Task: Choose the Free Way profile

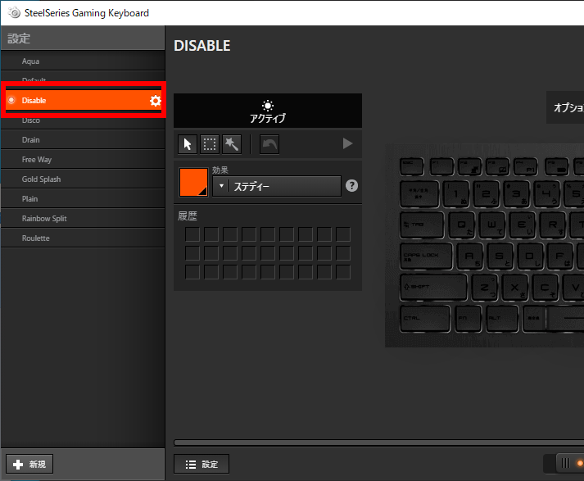Action: 83,160
